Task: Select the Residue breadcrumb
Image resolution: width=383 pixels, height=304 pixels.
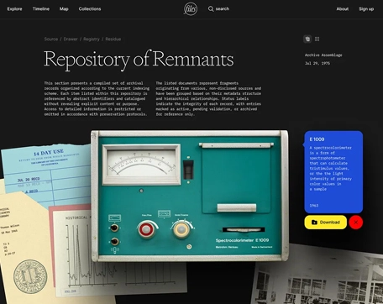Action: pos(113,39)
